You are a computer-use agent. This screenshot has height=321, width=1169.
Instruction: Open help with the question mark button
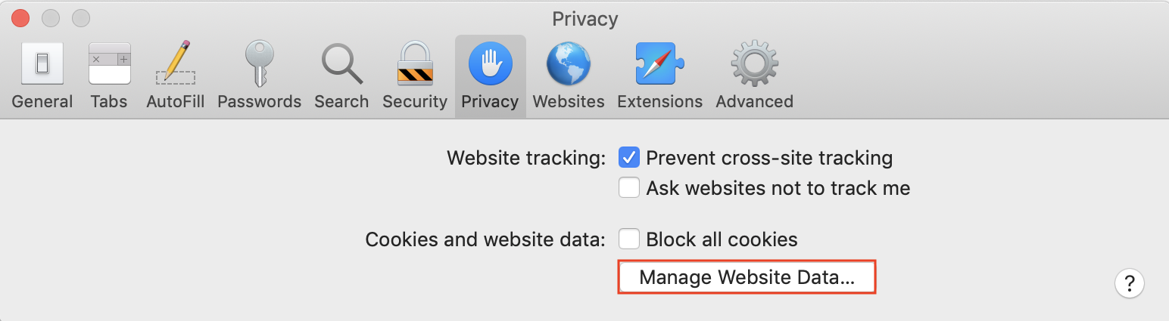click(x=1129, y=284)
